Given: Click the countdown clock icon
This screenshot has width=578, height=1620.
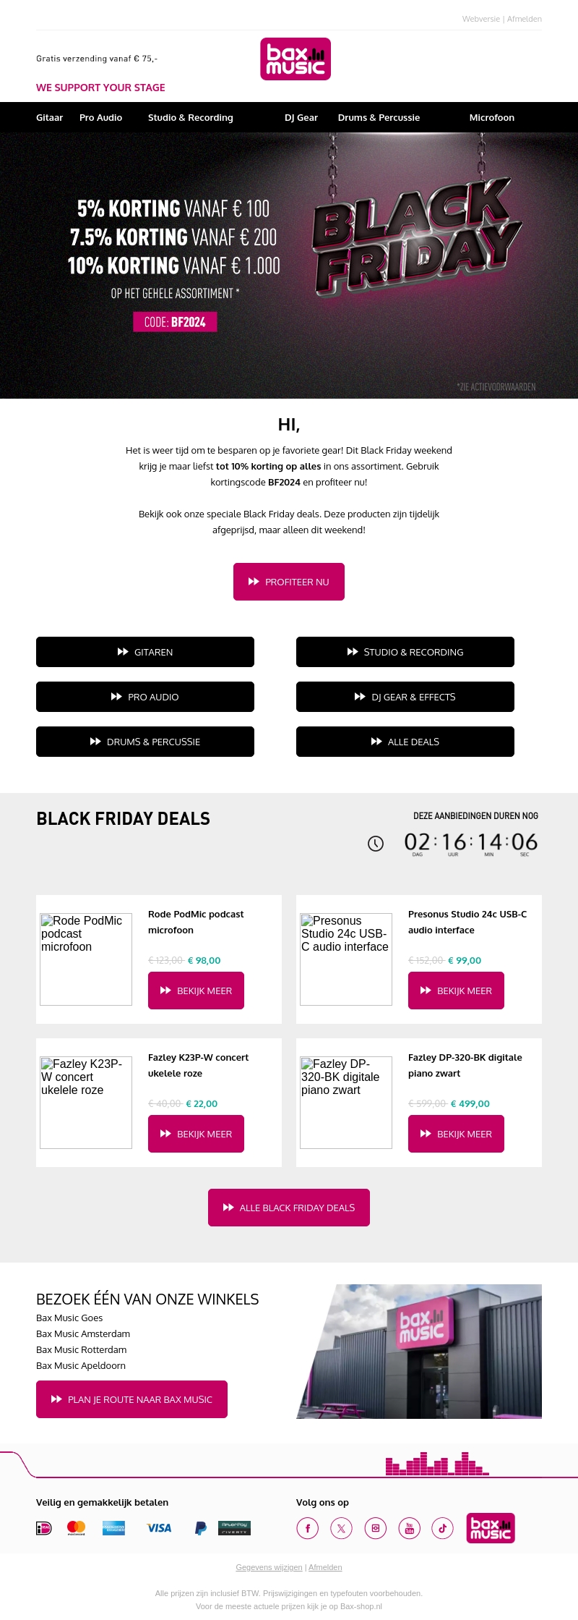Looking at the screenshot, I should click(x=376, y=844).
